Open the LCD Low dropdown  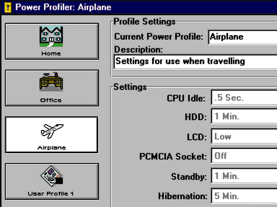244,137
